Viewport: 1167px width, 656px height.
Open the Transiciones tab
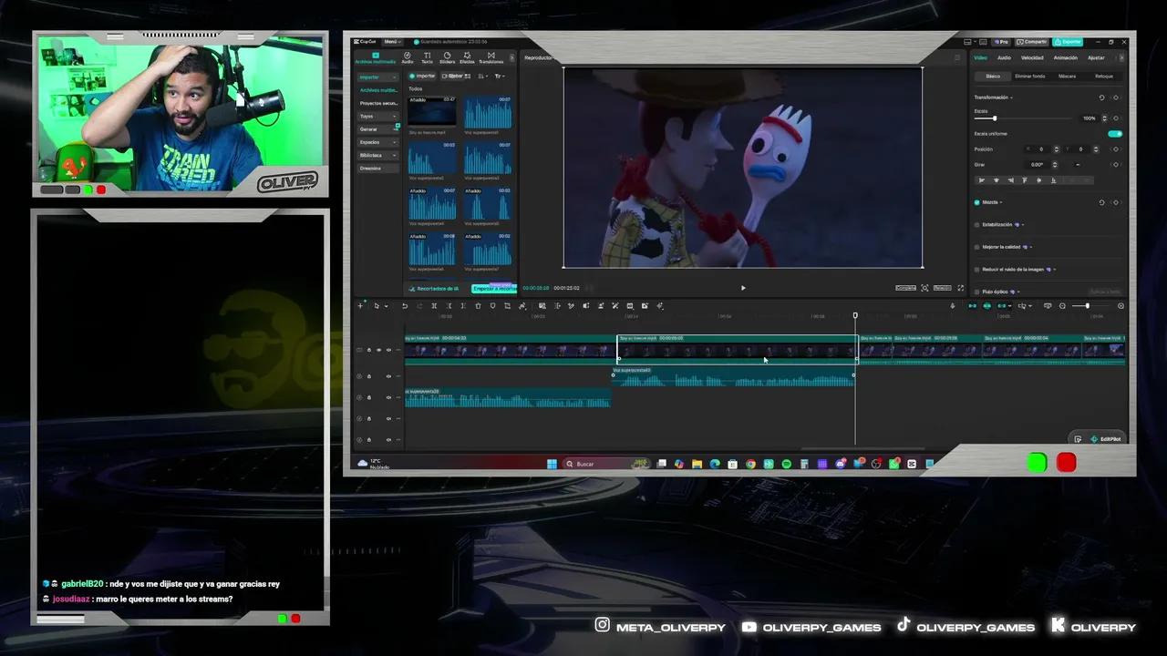point(491,57)
